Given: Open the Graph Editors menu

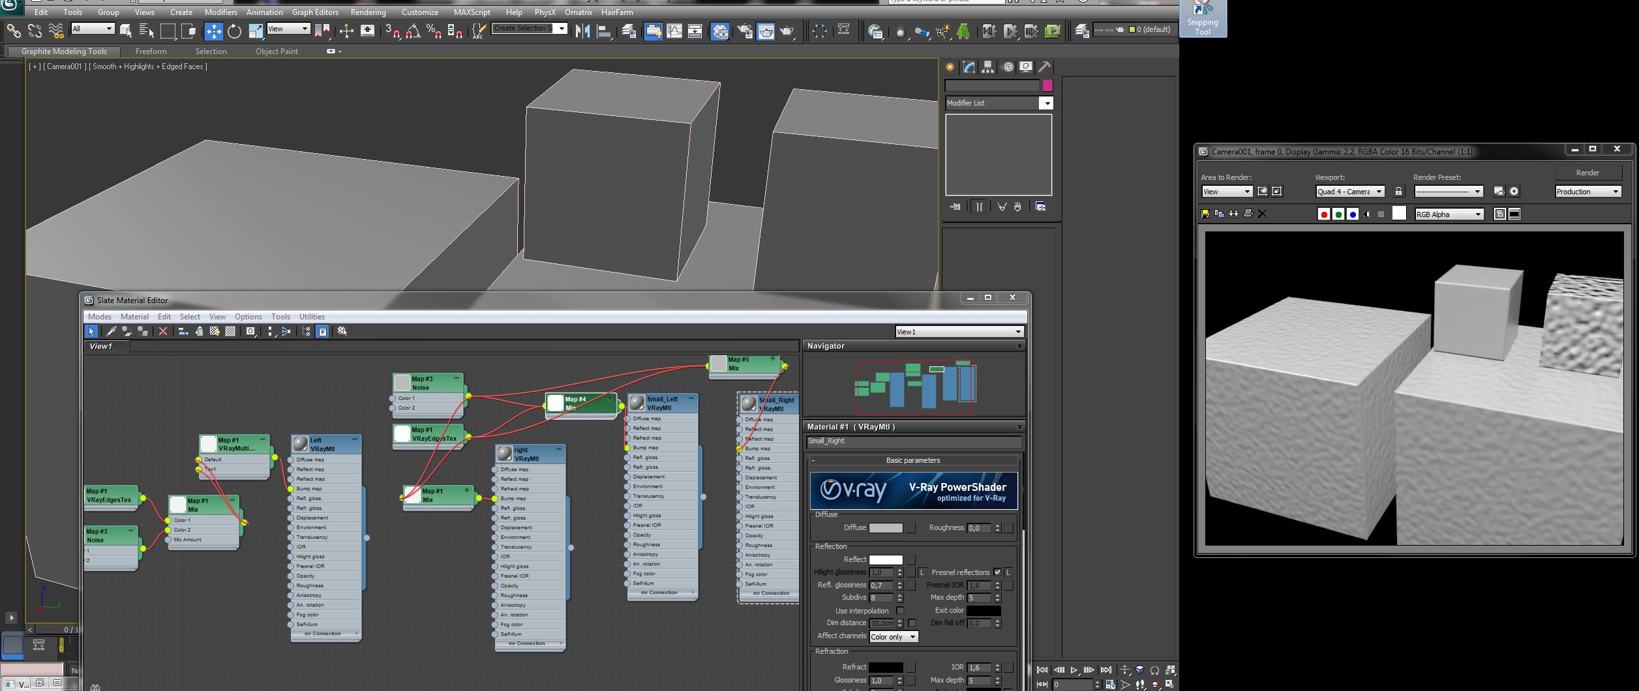Looking at the screenshot, I should tap(315, 12).
